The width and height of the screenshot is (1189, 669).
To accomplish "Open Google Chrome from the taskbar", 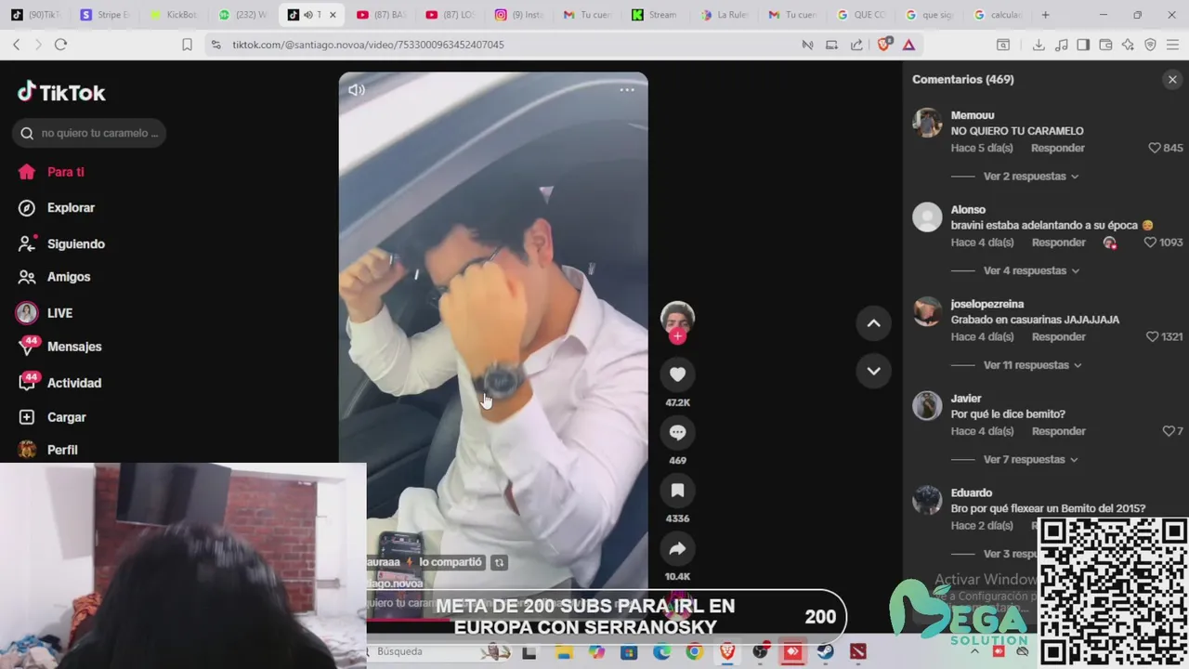I will pyautogui.click(x=694, y=652).
